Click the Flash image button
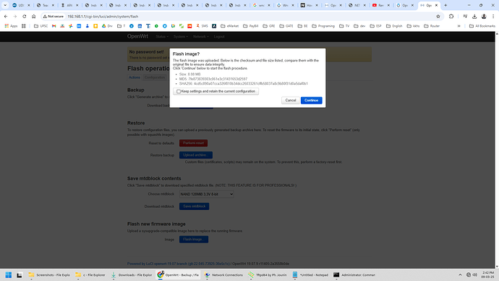Screen dimensions: 499x281 [194, 239]
